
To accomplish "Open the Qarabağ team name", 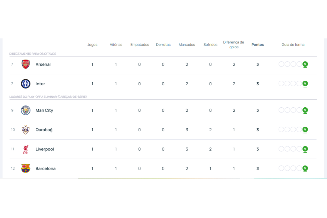I will [44, 130].
